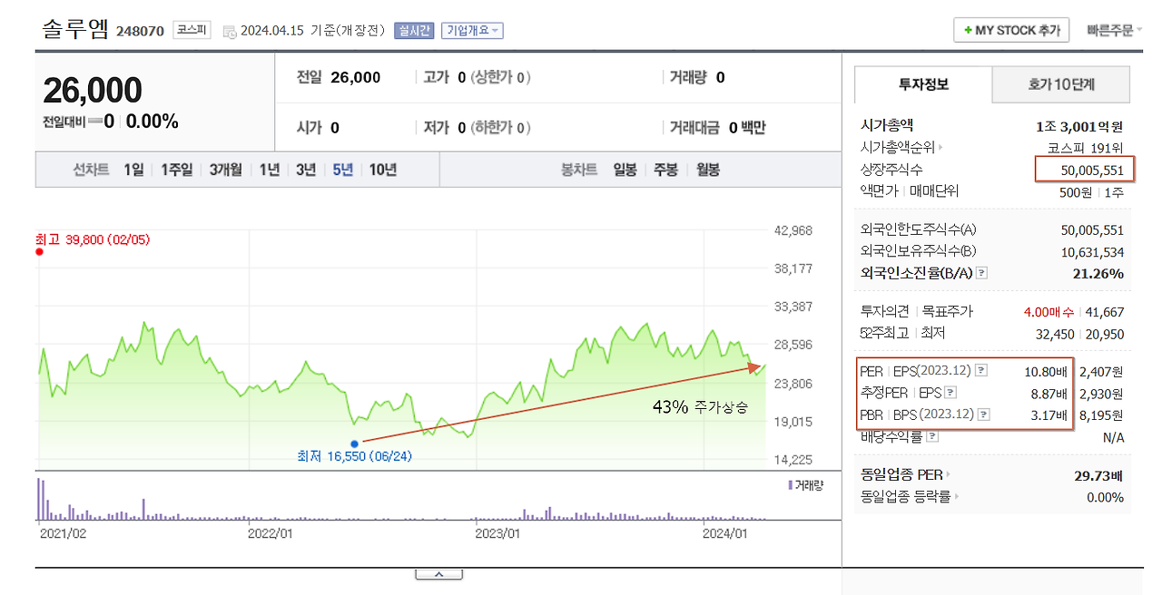Click the 실시간 real-time badge

[414, 31]
